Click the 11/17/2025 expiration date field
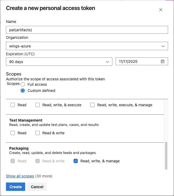Viewport: 174px width, 196px height. tap(138, 61)
